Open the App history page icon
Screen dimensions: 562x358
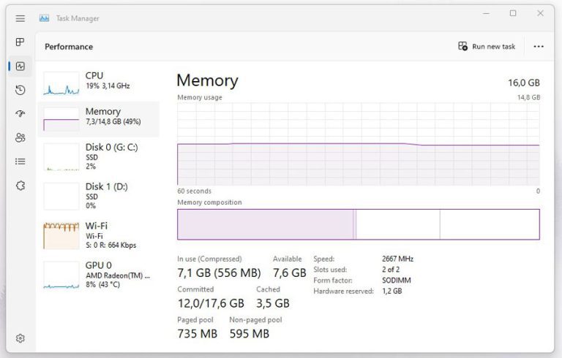point(20,90)
